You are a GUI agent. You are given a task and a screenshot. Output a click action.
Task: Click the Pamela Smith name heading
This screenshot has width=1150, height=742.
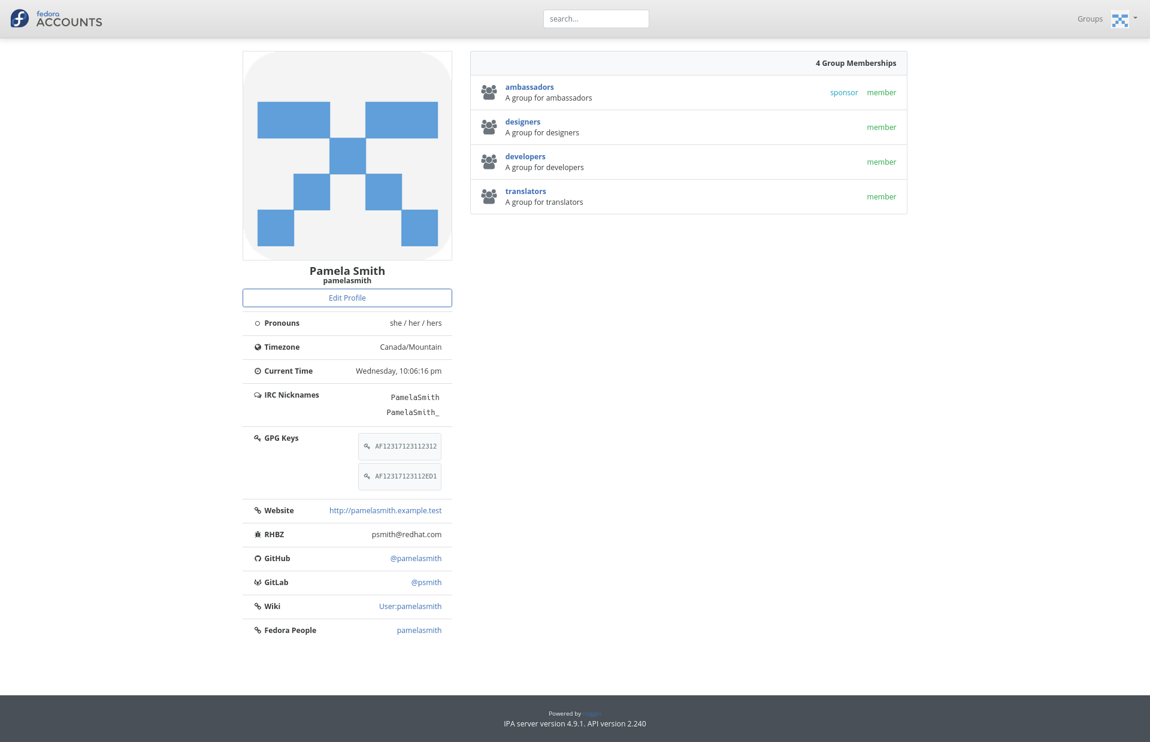click(347, 271)
